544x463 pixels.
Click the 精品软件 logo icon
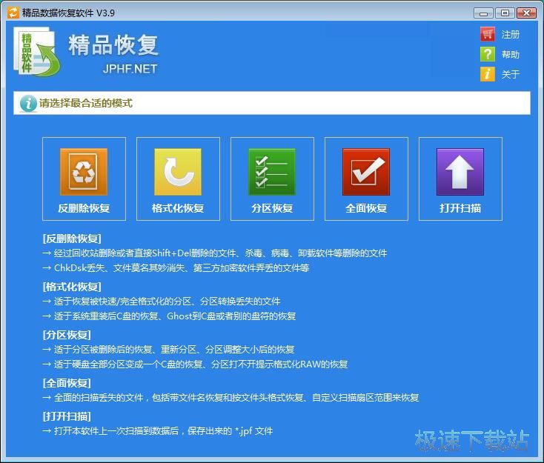[x=37, y=51]
